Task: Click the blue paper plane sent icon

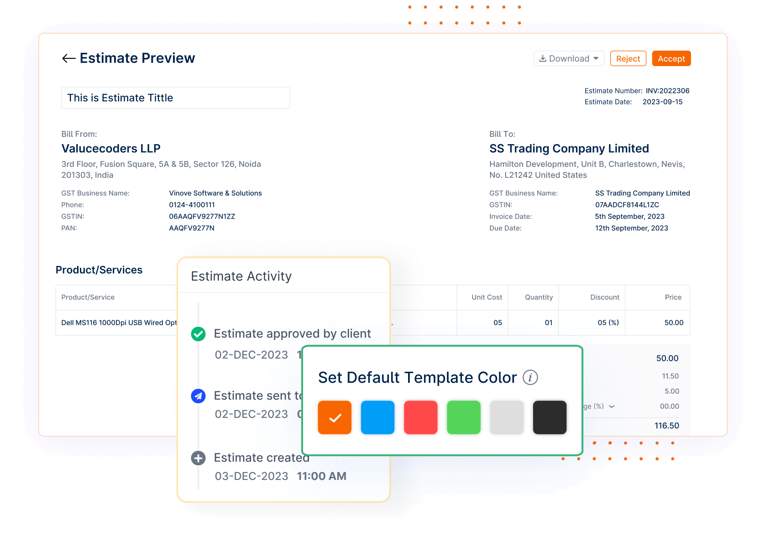Action: [198, 396]
